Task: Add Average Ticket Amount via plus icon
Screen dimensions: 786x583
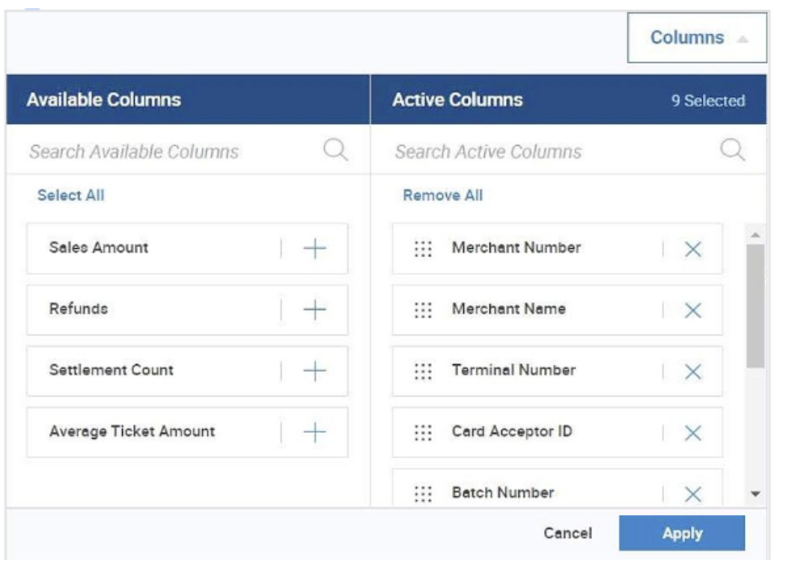Action: (314, 433)
